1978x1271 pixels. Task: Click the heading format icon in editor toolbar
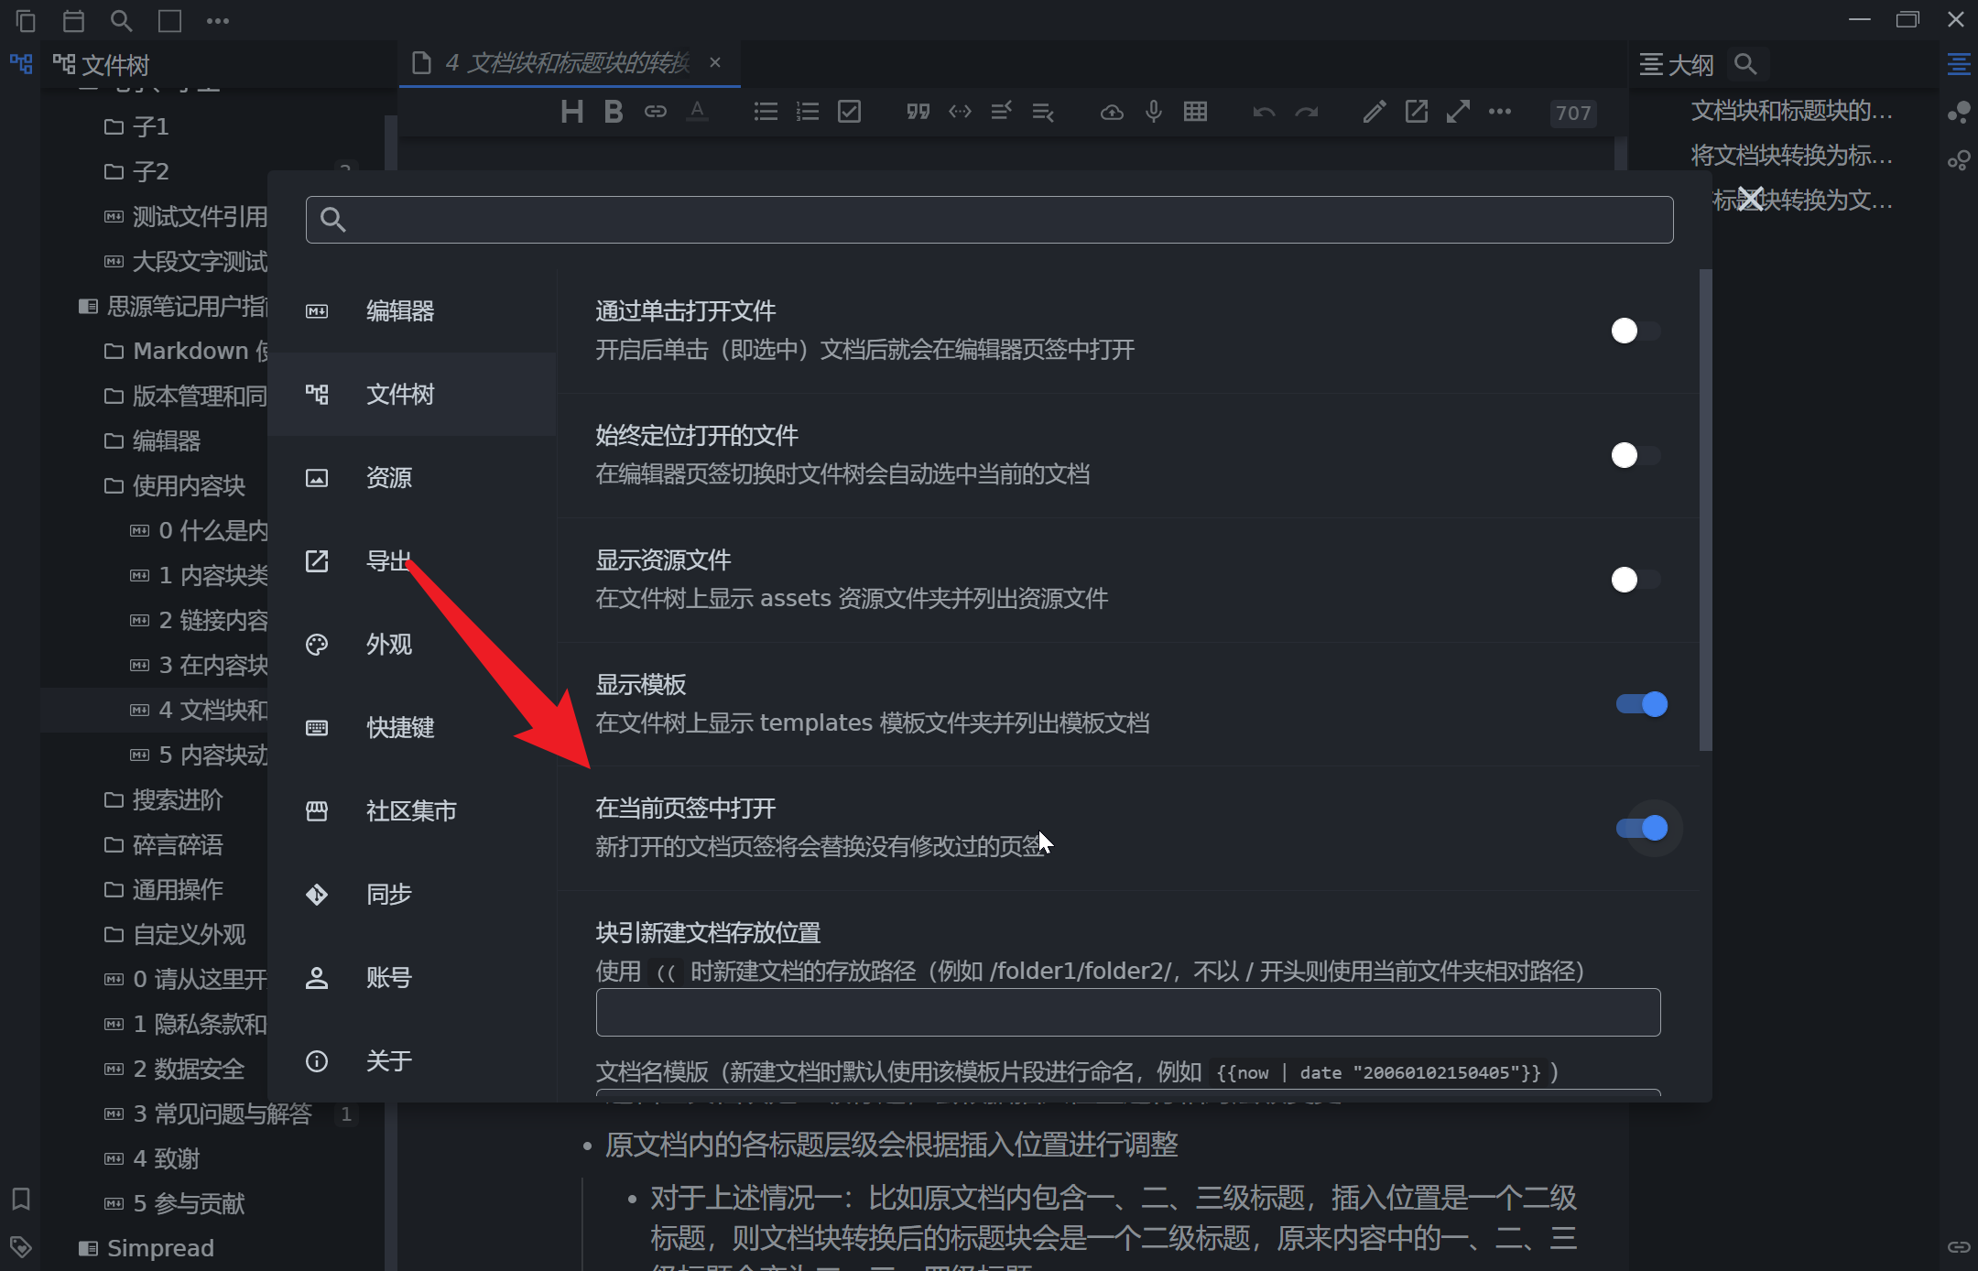(571, 112)
